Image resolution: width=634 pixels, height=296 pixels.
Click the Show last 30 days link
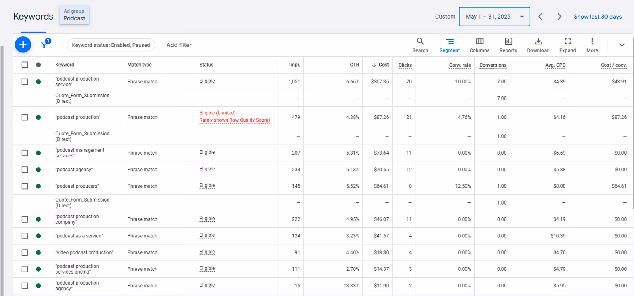[x=598, y=17]
